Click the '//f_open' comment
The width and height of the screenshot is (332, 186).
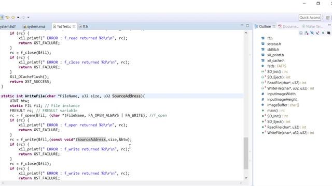[x=158, y=116]
